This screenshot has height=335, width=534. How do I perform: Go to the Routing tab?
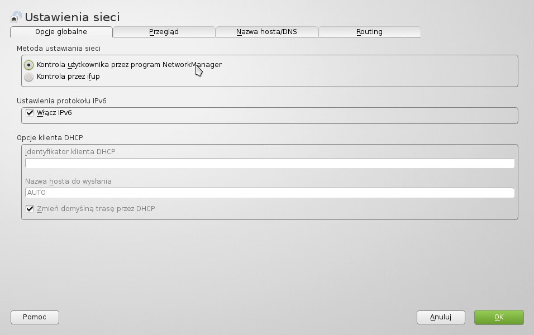[x=369, y=32]
